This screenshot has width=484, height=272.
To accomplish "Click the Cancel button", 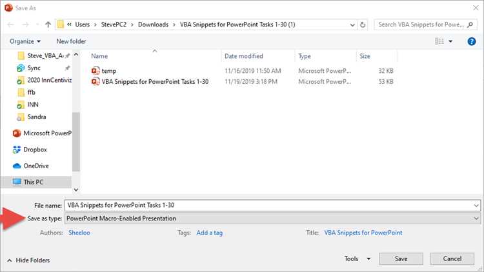I will click(452, 258).
